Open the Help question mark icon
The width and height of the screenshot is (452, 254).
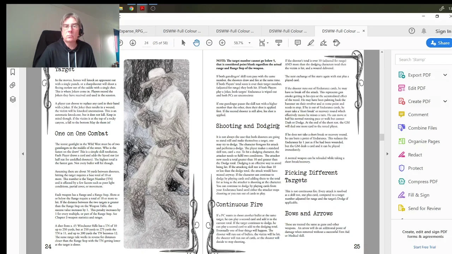tap(412, 31)
